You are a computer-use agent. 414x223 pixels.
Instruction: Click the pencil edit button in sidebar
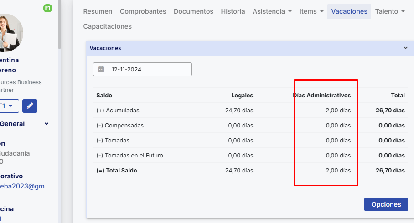click(x=30, y=106)
